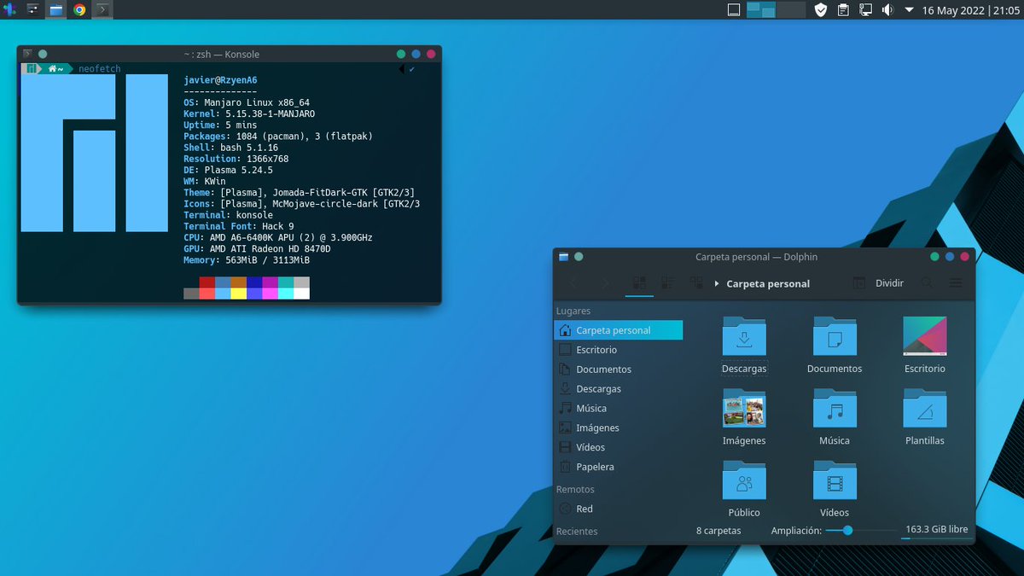This screenshot has width=1024, height=576.
Task: Select Vídeos in the Places sidebar
Action: tap(618, 448)
